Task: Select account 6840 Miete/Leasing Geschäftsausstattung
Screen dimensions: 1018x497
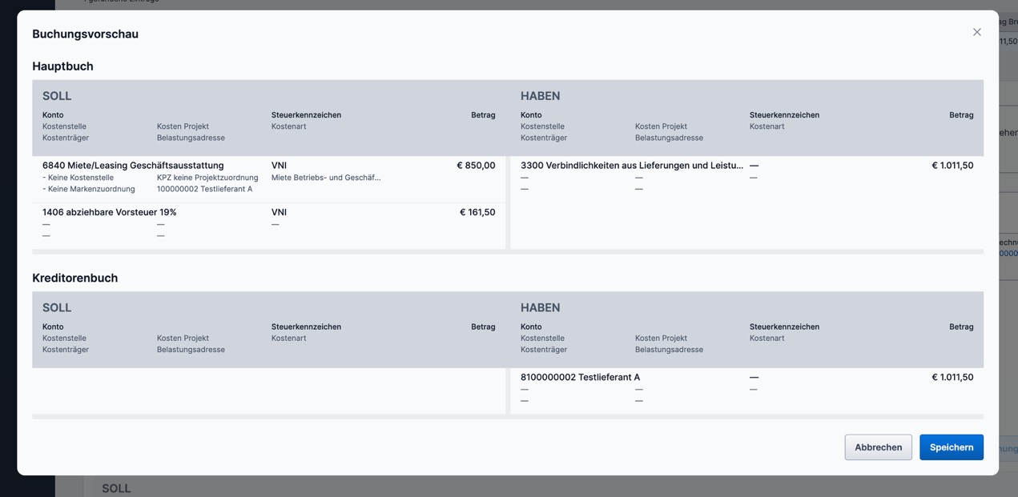Action: pyautogui.click(x=133, y=166)
